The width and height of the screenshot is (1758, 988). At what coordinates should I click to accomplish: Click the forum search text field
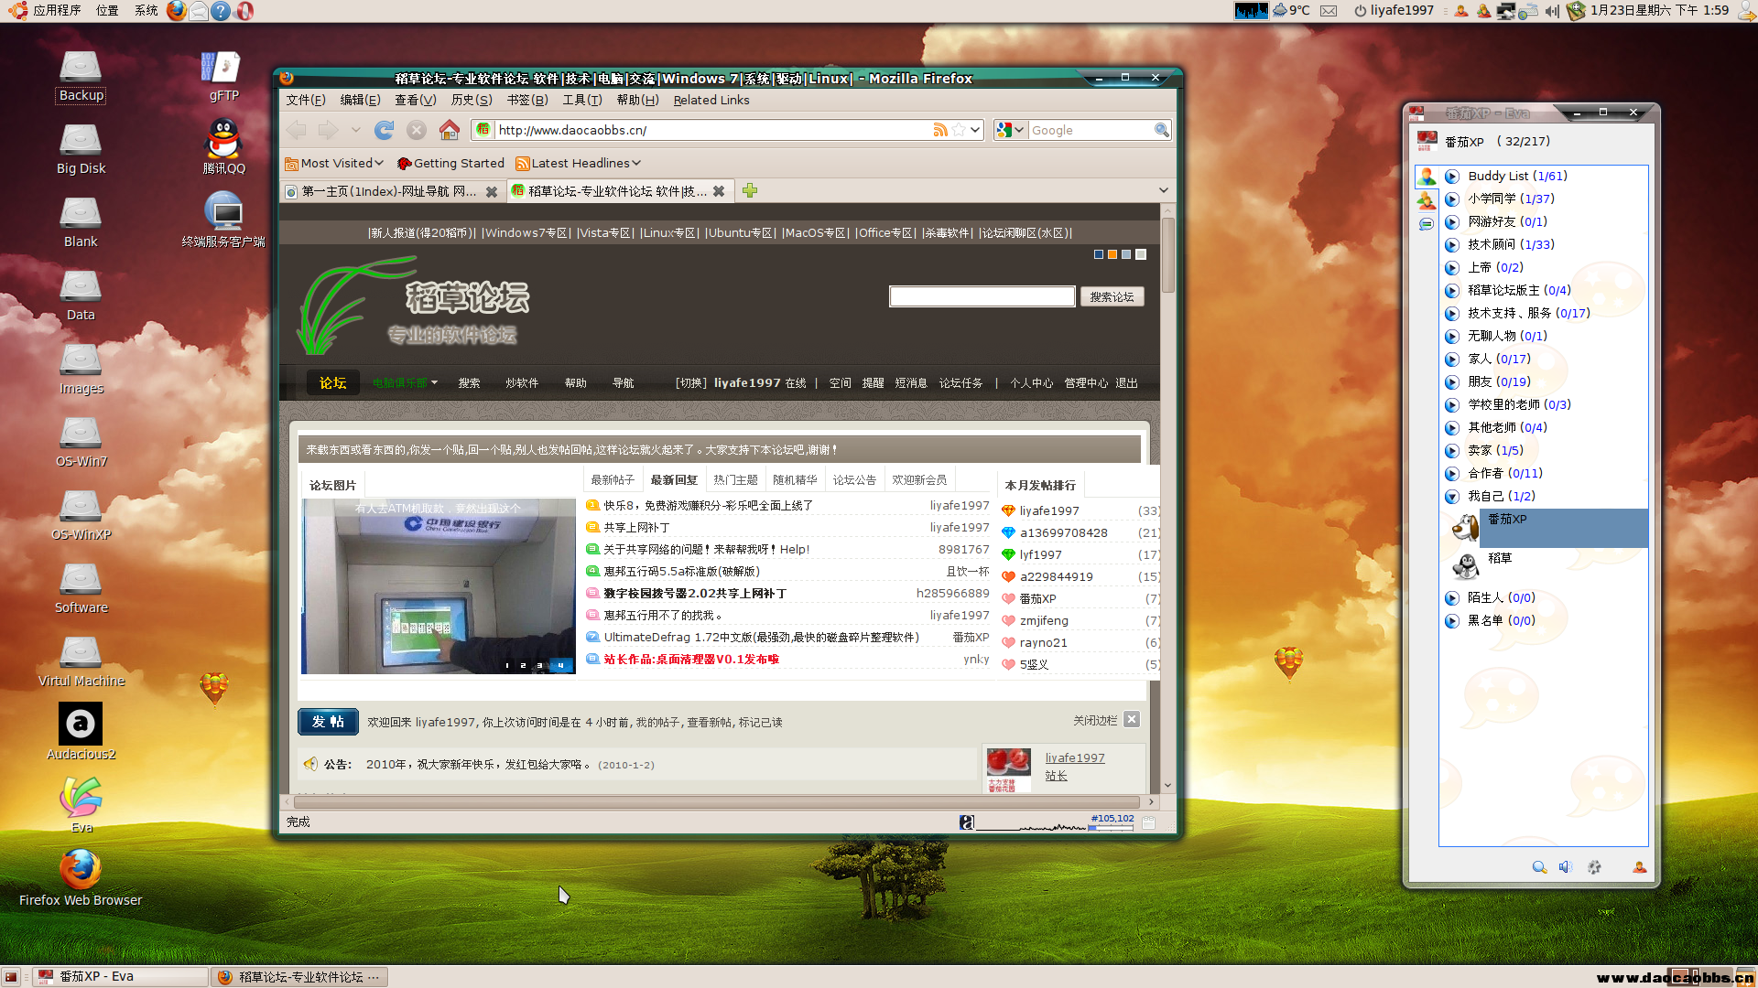pos(982,296)
